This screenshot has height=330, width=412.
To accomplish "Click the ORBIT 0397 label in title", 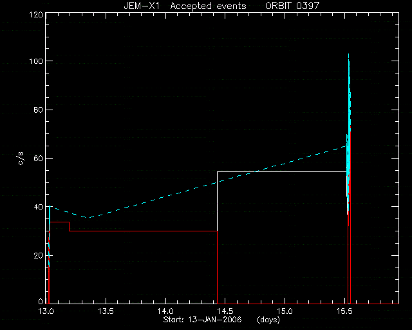I will coord(292,6).
